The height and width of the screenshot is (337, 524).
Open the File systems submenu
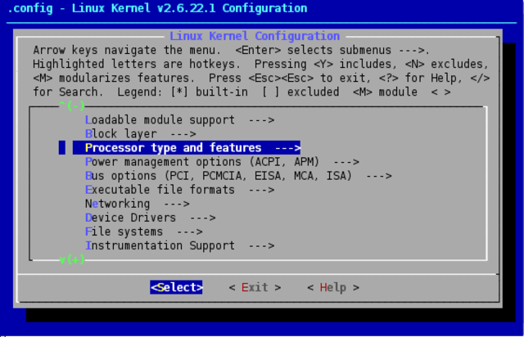[x=144, y=231]
